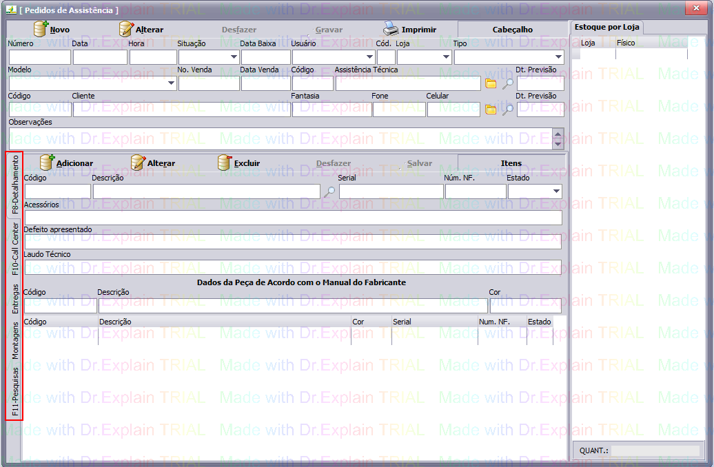The height and width of the screenshot is (467, 714).
Task: Click the Excluir item button
Action: 225,163
